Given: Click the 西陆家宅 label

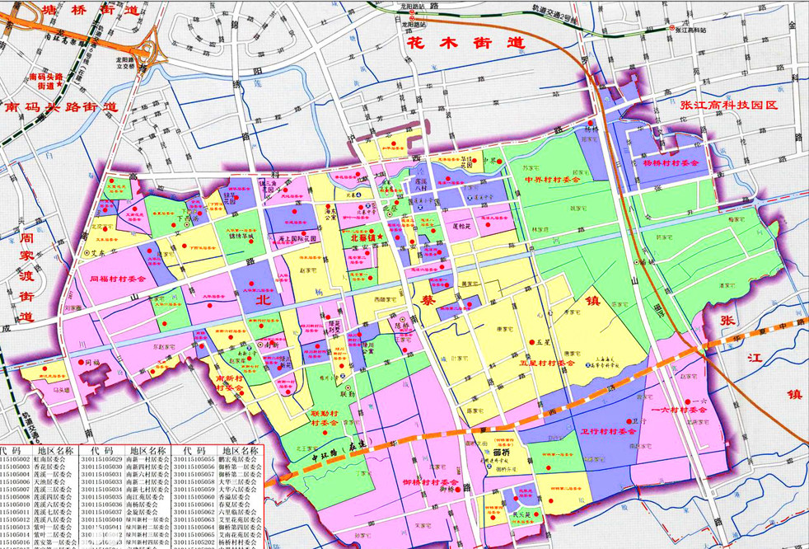Looking at the screenshot, I should click(x=386, y=299).
